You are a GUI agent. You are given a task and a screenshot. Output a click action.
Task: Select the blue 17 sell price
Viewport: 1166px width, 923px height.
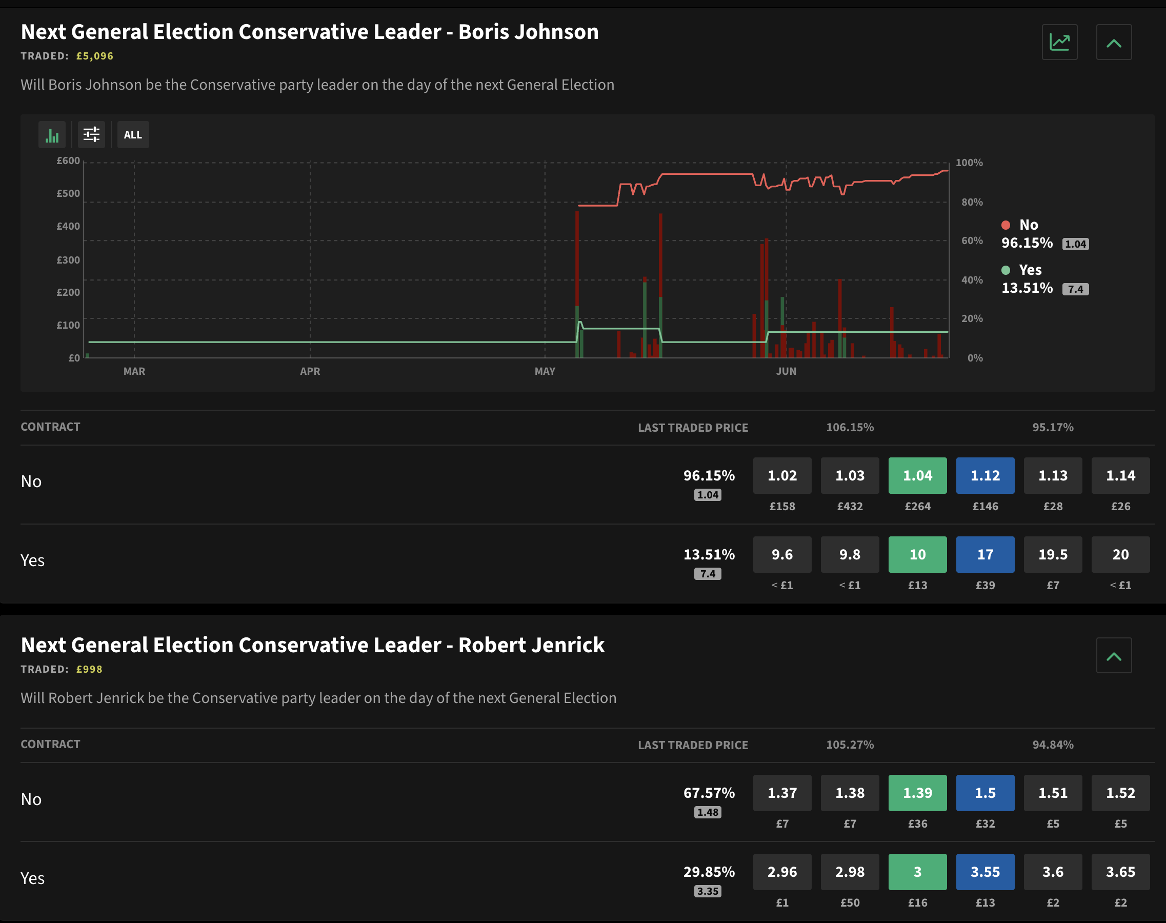(x=985, y=554)
